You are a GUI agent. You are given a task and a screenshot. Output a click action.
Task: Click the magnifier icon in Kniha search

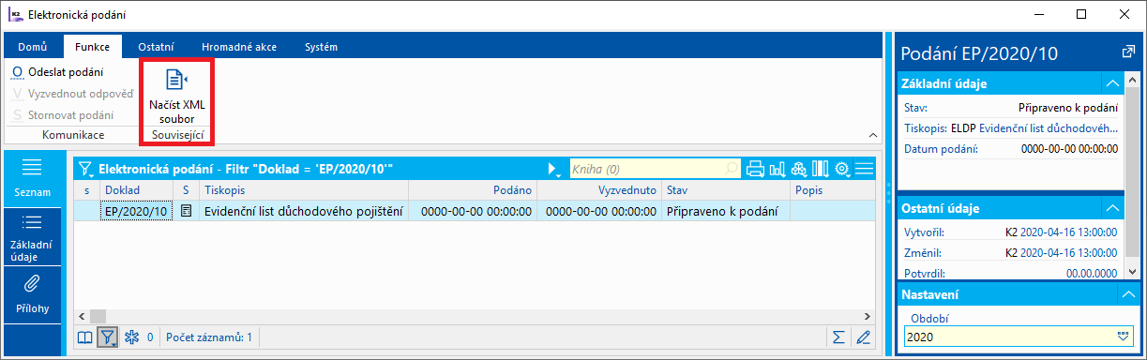coord(732,169)
